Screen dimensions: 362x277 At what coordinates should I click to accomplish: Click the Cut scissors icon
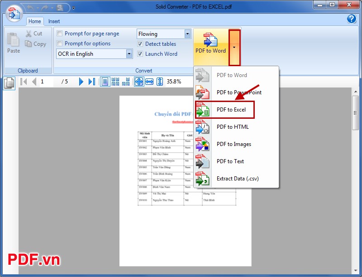pyautogui.click(x=29, y=34)
